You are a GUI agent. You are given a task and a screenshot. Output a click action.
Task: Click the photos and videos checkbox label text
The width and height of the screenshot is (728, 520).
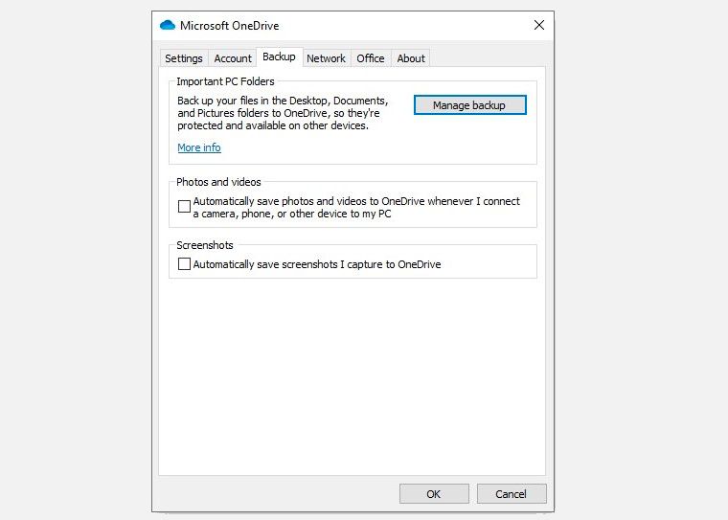click(356, 208)
